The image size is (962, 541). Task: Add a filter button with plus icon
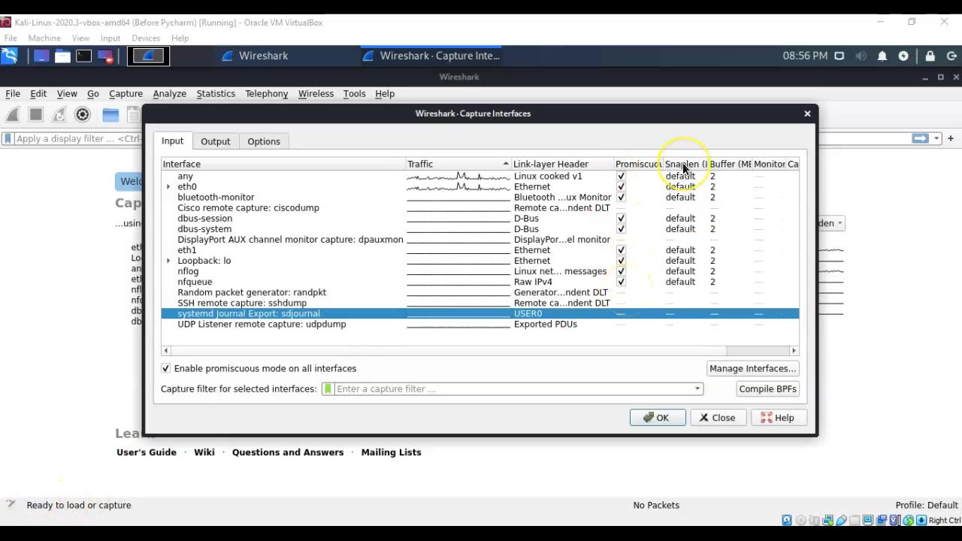[951, 138]
